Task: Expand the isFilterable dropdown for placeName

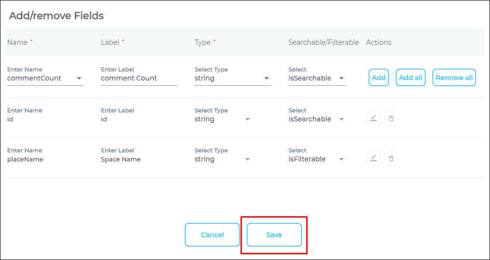Action: [x=341, y=160]
